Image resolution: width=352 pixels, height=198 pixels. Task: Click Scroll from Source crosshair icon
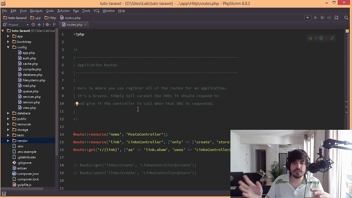[33, 24]
